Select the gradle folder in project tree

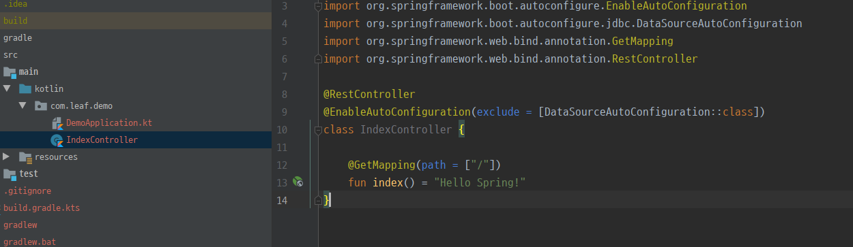[x=136, y=38]
